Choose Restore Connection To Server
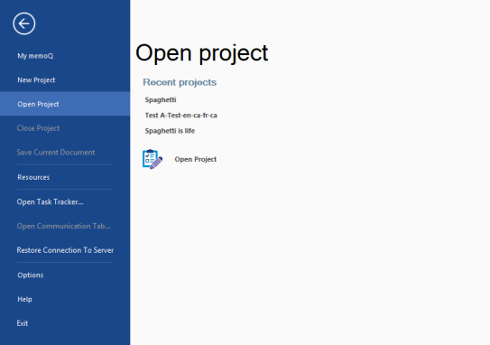490x345 pixels. pos(65,250)
